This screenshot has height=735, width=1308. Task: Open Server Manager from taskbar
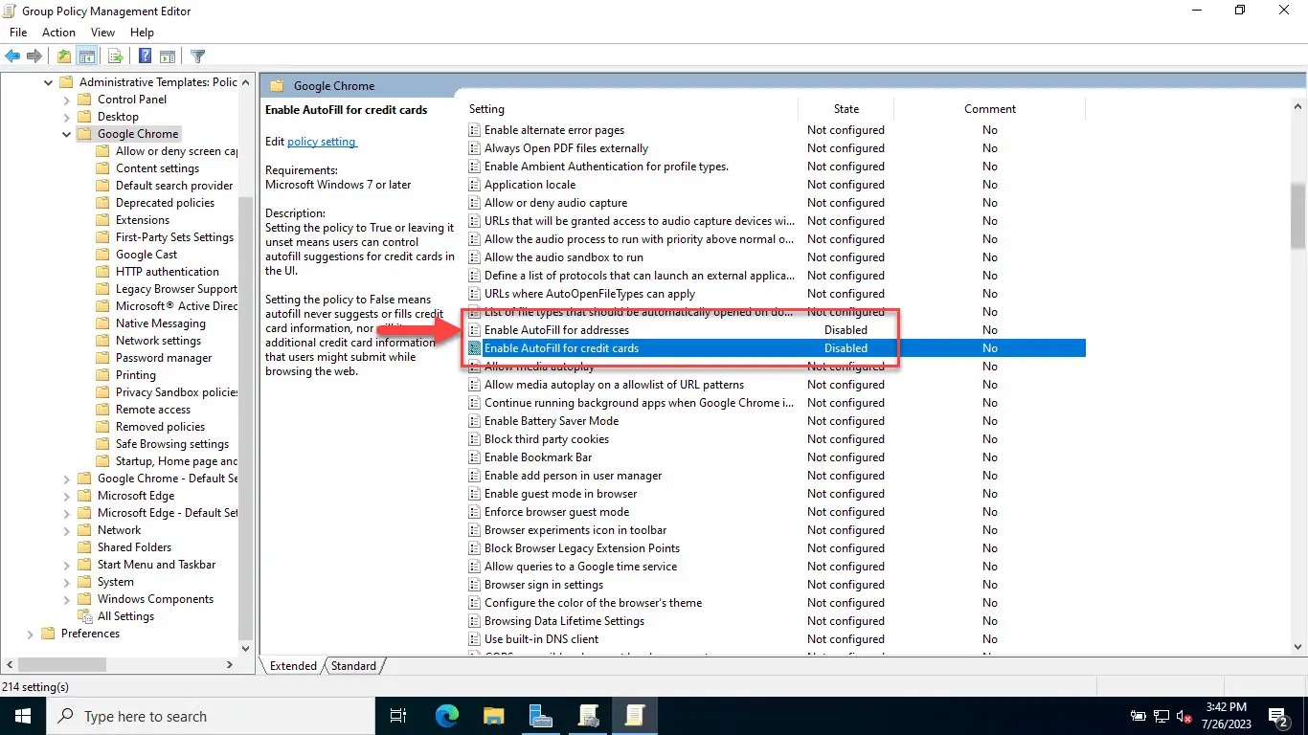pyautogui.click(x=540, y=716)
